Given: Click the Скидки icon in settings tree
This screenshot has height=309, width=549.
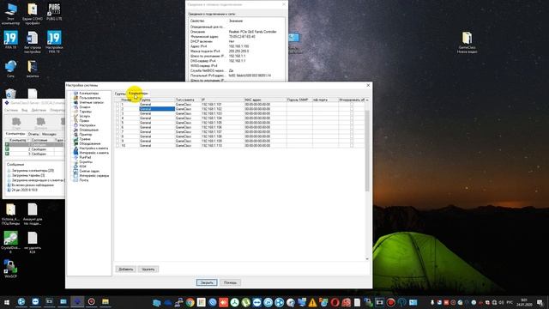Looking at the screenshot, I should tap(75, 107).
